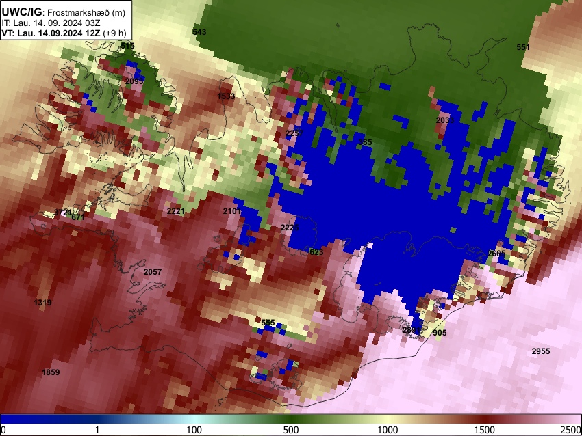
Task: Click the map value 1859
Action: (x=51, y=372)
